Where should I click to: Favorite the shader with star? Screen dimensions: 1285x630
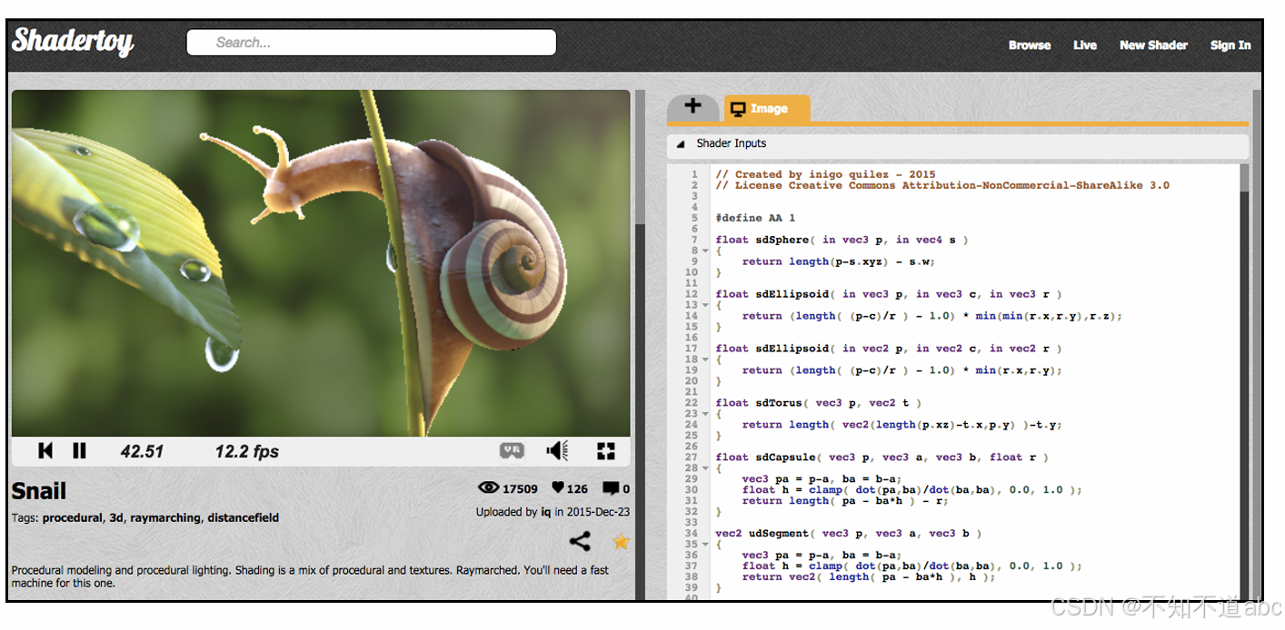pos(621,542)
